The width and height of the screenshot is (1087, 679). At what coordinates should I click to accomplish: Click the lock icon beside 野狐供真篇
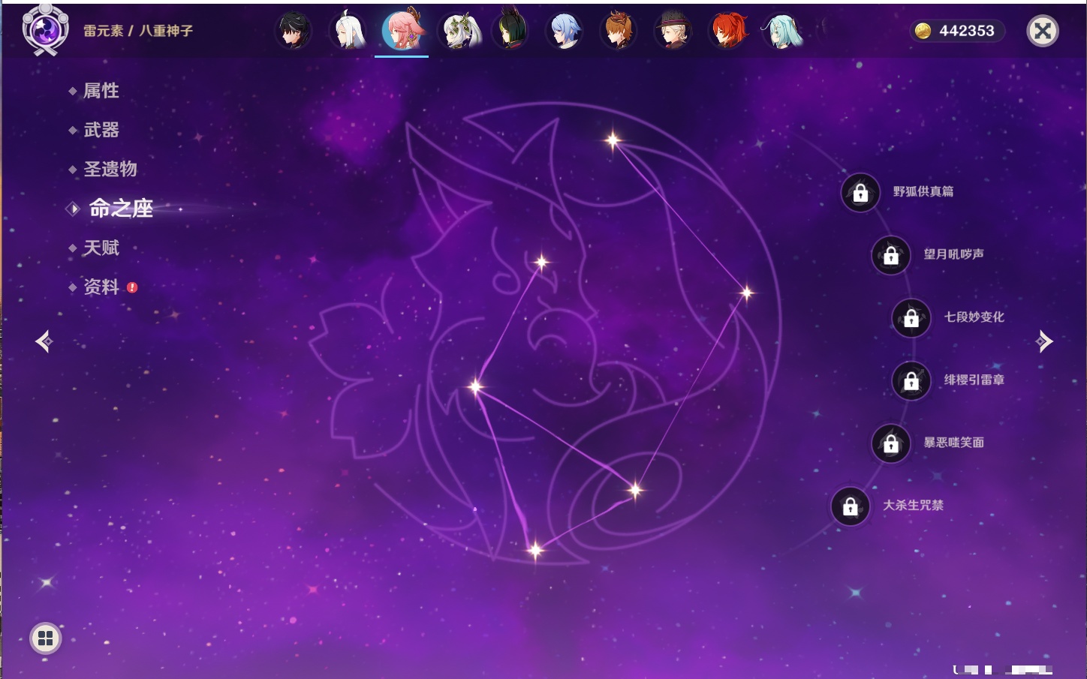click(860, 193)
